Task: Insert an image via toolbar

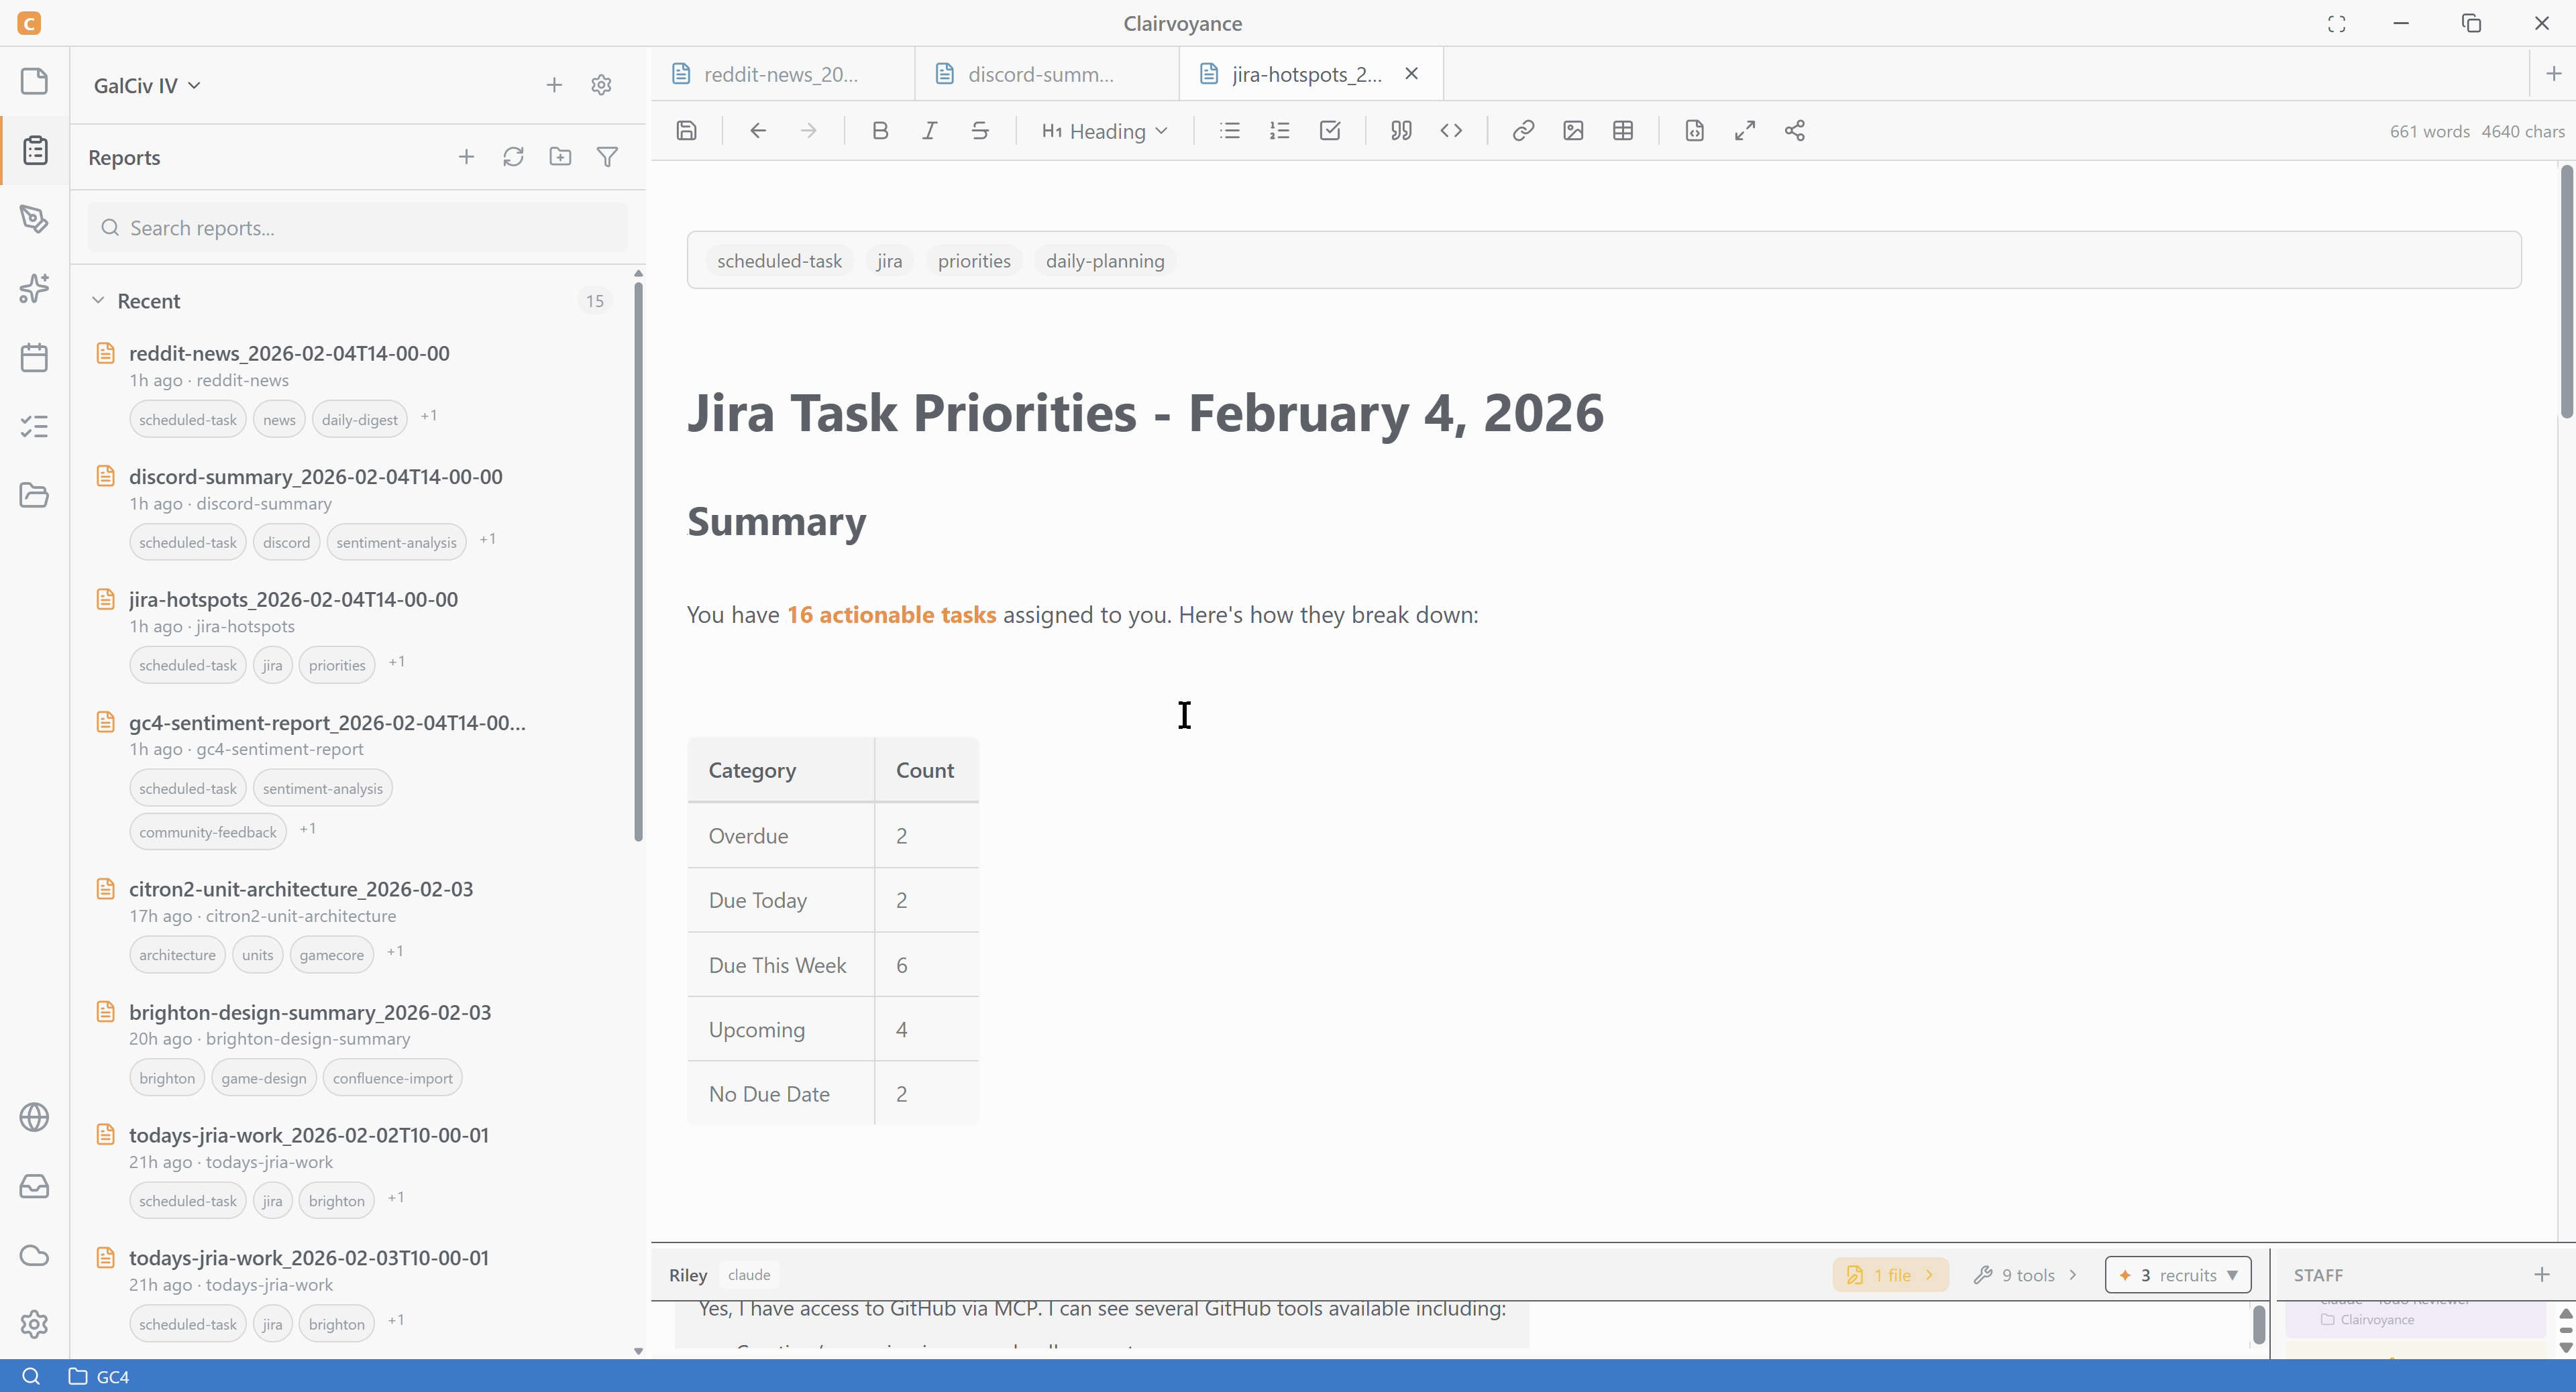Action: 1573,131
